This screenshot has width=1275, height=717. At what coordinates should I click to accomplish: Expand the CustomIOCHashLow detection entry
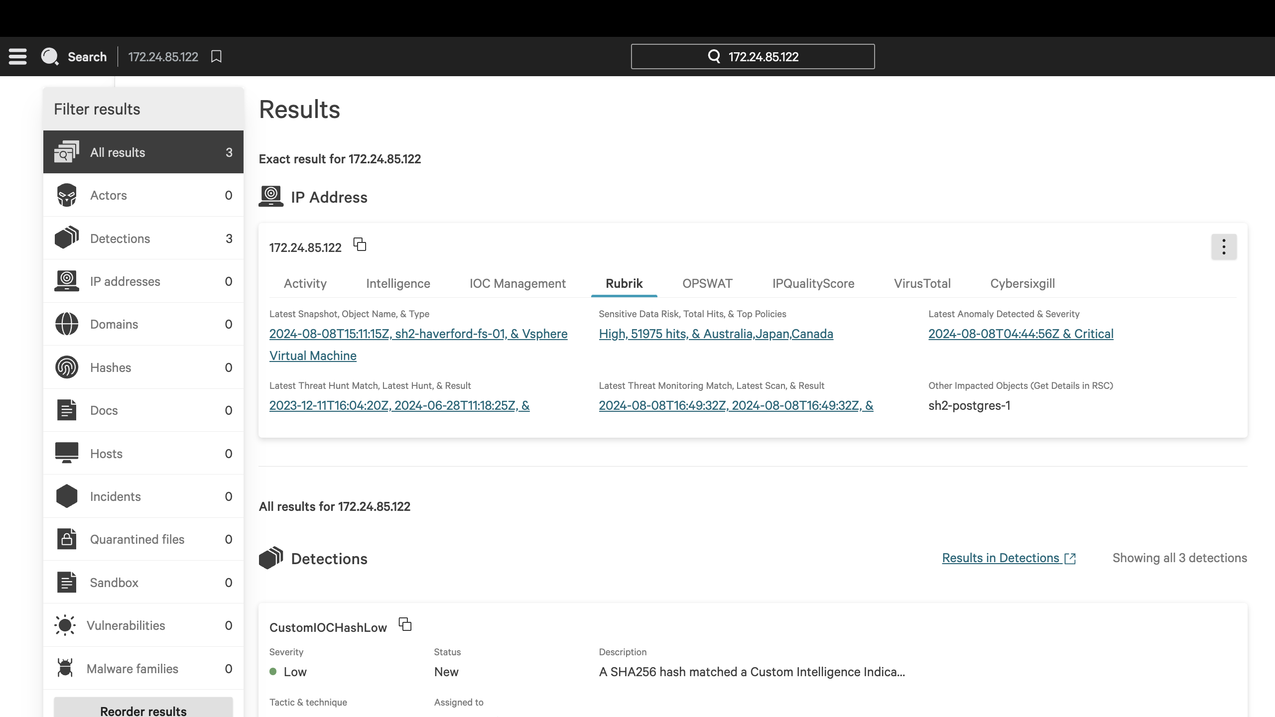tap(328, 627)
